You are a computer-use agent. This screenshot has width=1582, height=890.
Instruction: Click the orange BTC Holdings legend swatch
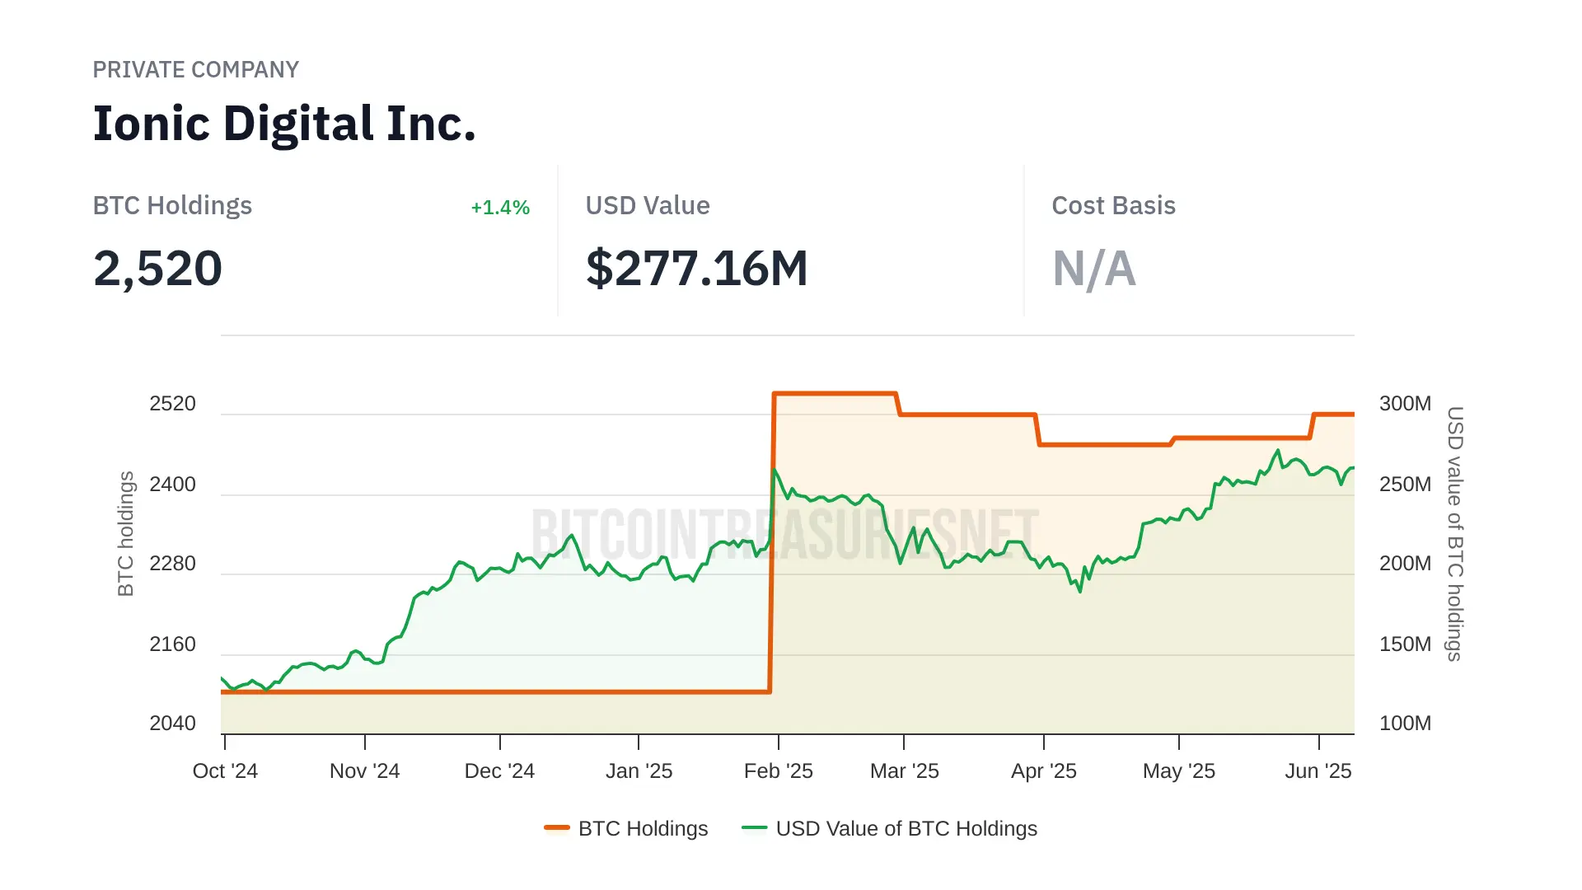pos(557,827)
